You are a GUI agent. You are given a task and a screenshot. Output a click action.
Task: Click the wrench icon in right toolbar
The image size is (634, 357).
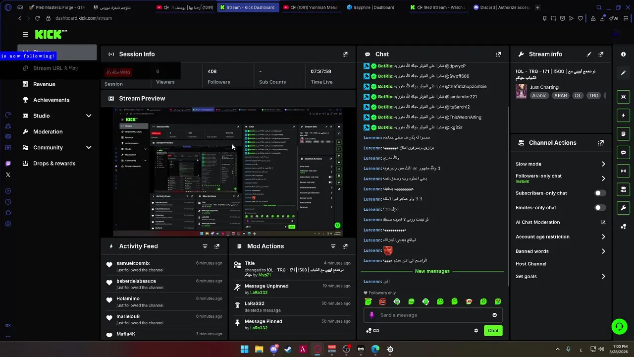tap(623, 208)
